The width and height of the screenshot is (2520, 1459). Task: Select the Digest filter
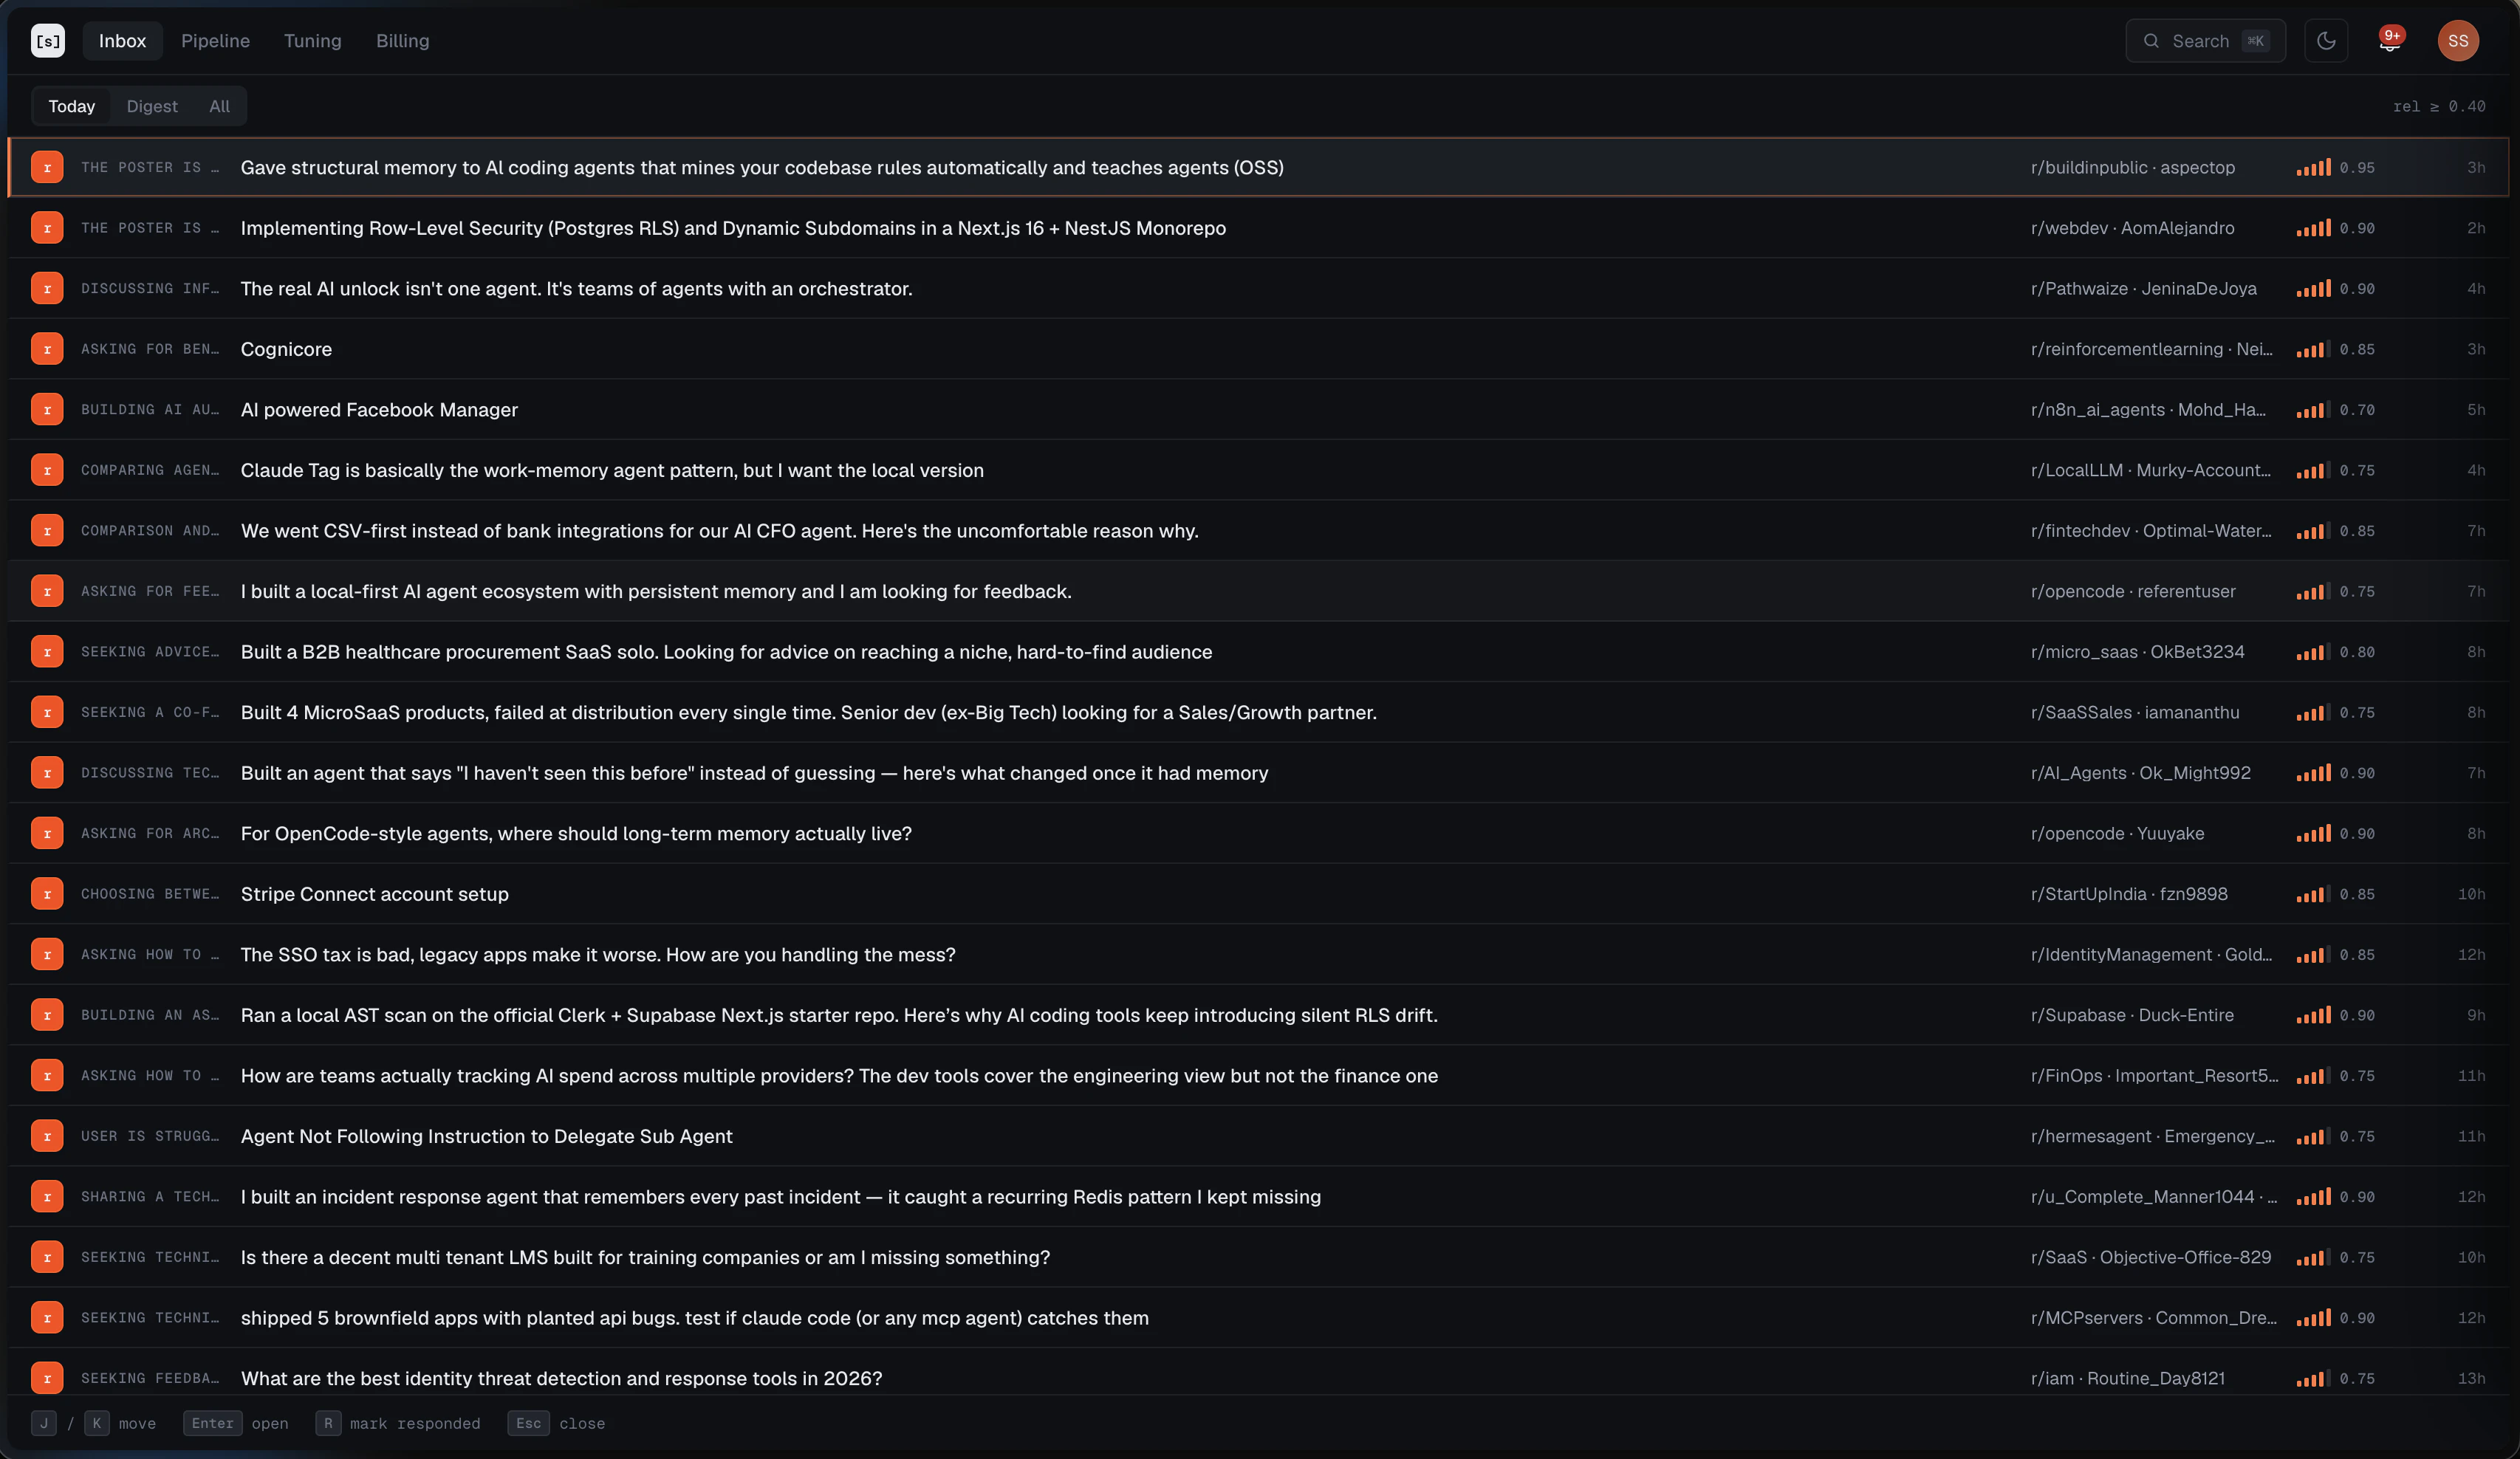coord(152,106)
